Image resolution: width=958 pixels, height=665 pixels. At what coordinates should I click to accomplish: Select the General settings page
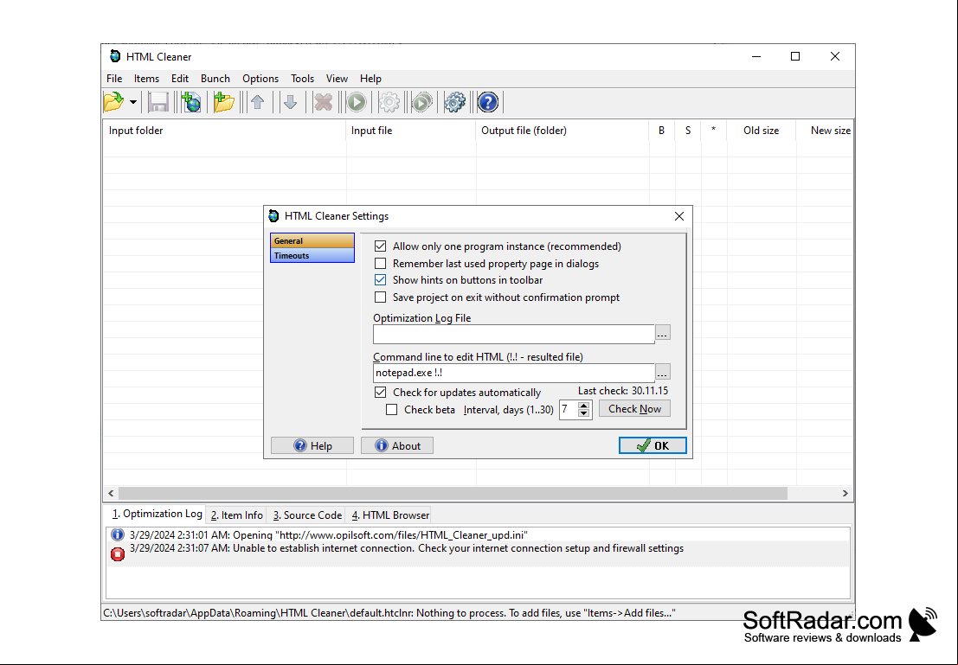[x=312, y=240]
